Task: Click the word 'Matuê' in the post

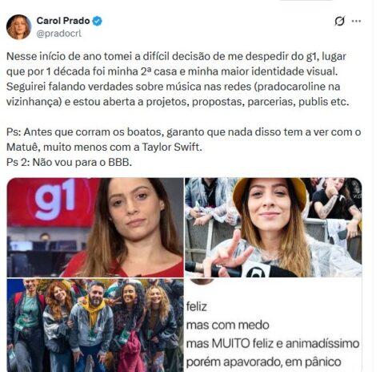Action: [23, 147]
